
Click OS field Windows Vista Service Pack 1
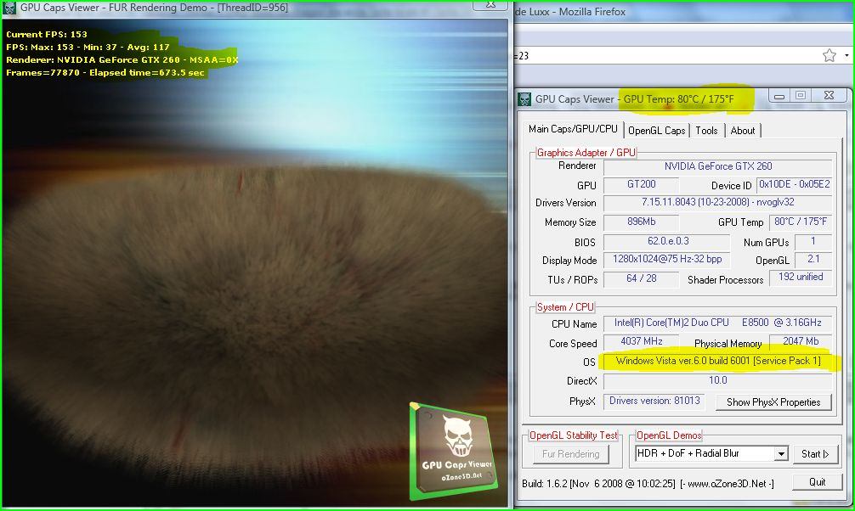click(x=717, y=362)
